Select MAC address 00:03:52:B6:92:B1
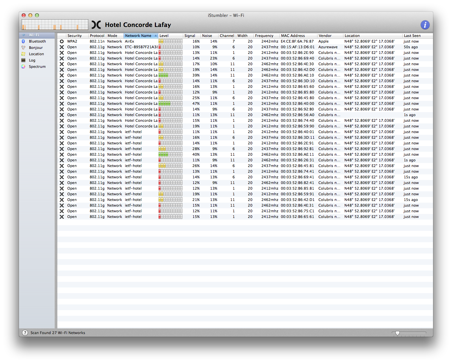The height and width of the screenshot is (363, 452). pyautogui.click(x=297, y=149)
